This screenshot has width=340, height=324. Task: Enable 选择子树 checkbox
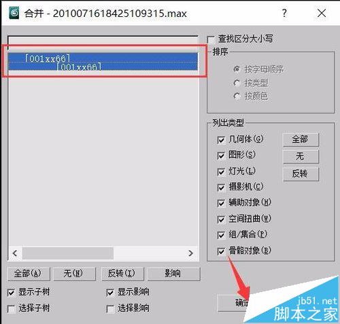[11, 308]
